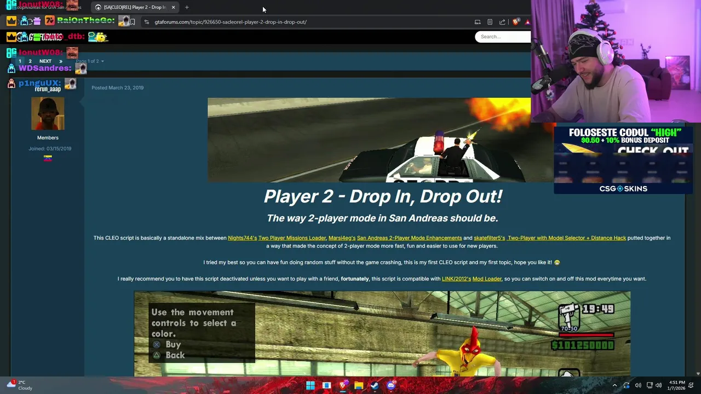701x394 pixels.
Task: Open reader mode icon in address bar
Action: click(x=490, y=22)
